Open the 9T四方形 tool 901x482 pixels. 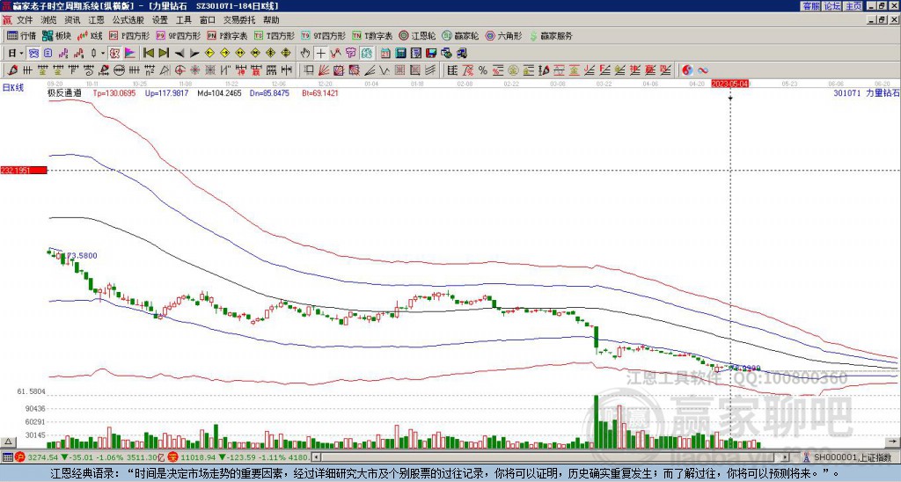323,35
